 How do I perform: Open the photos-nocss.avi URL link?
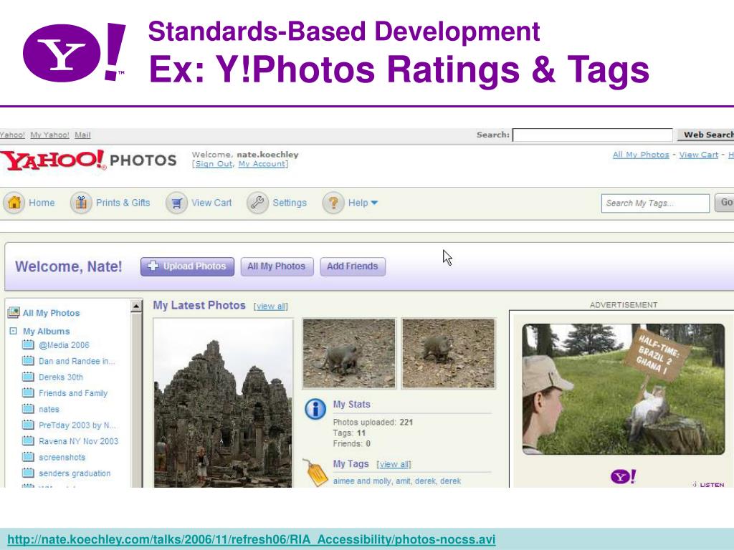click(x=252, y=539)
